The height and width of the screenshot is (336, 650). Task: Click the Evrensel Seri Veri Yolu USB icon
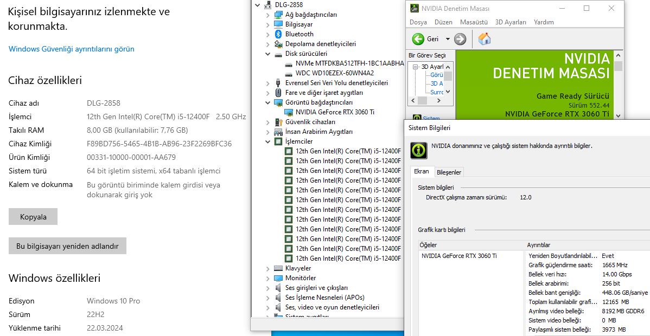pos(278,83)
